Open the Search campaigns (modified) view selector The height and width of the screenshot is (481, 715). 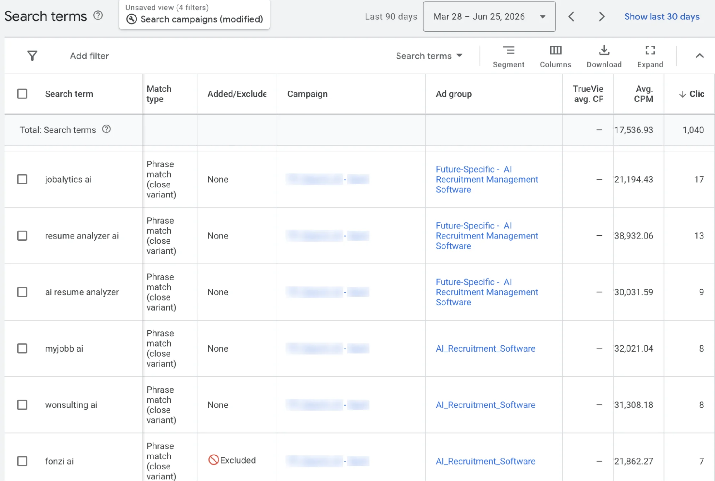194,15
